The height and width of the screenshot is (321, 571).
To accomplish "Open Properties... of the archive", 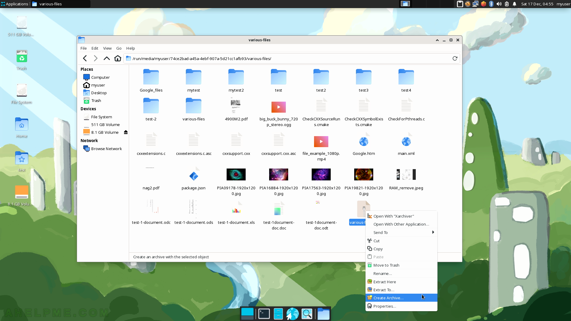I will (x=401, y=306).
